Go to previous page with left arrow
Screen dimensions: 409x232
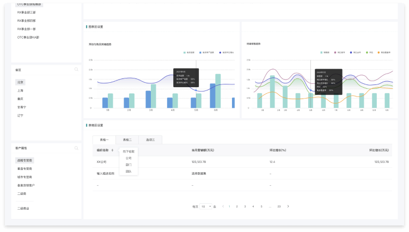(222, 206)
